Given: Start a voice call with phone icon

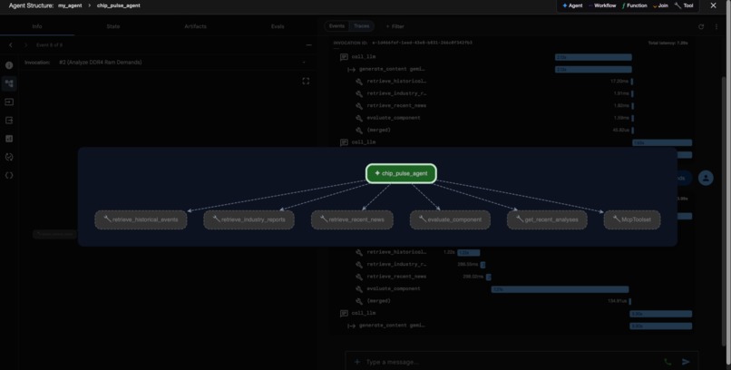Looking at the screenshot, I should 668,362.
